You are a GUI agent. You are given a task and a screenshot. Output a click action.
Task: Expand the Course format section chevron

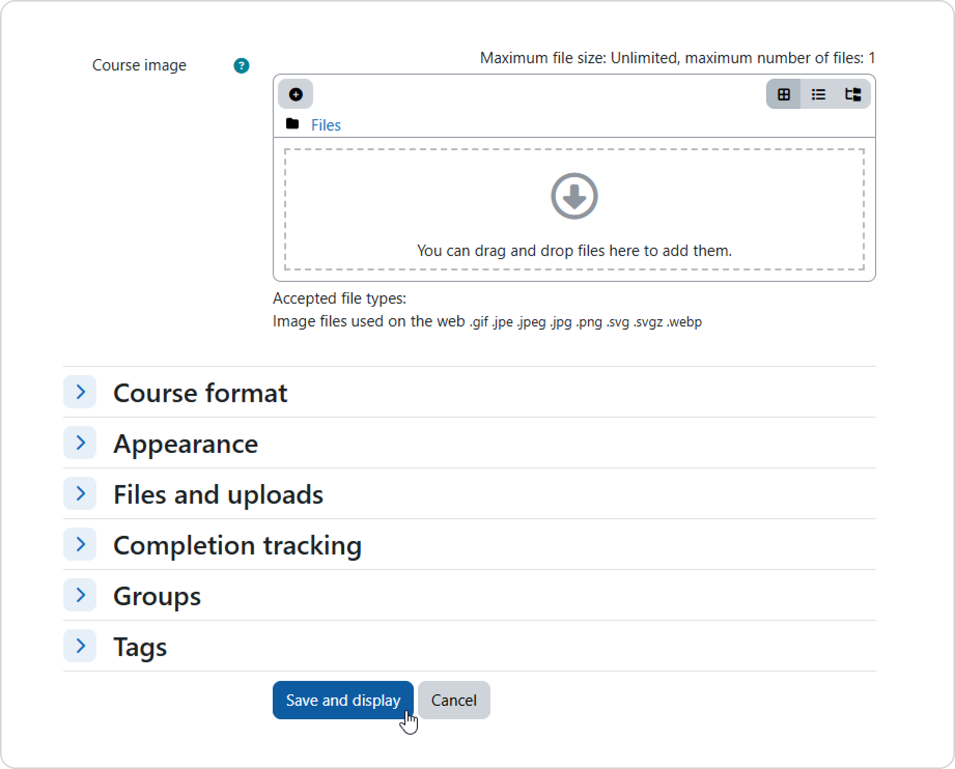tap(80, 392)
